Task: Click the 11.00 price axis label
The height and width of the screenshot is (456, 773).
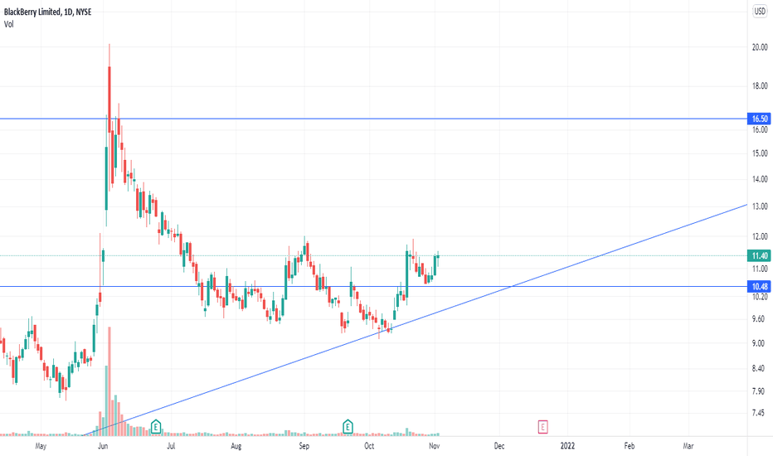Action: pyautogui.click(x=760, y=269)
